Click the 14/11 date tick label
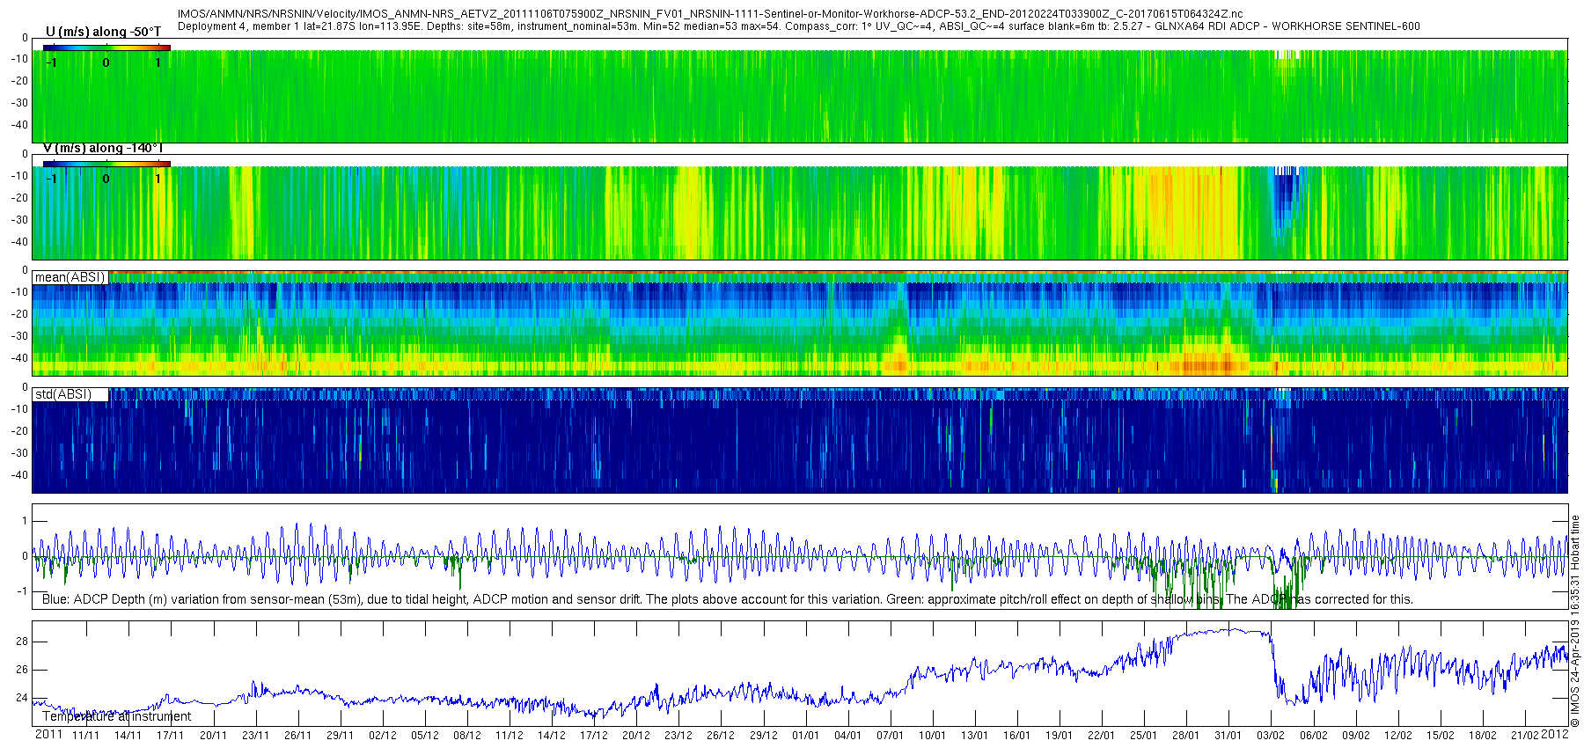 coord(128,736)
